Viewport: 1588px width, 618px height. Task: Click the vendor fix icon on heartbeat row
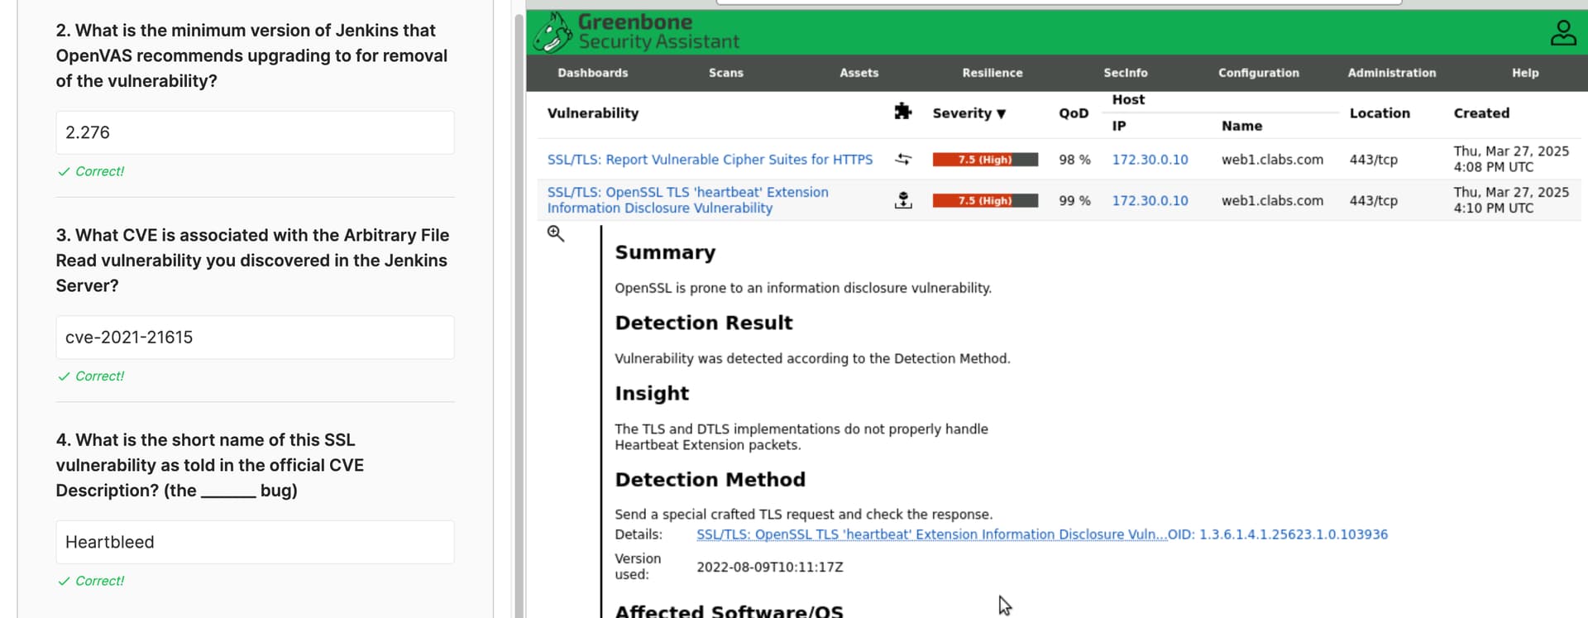[x=903, y=200]
